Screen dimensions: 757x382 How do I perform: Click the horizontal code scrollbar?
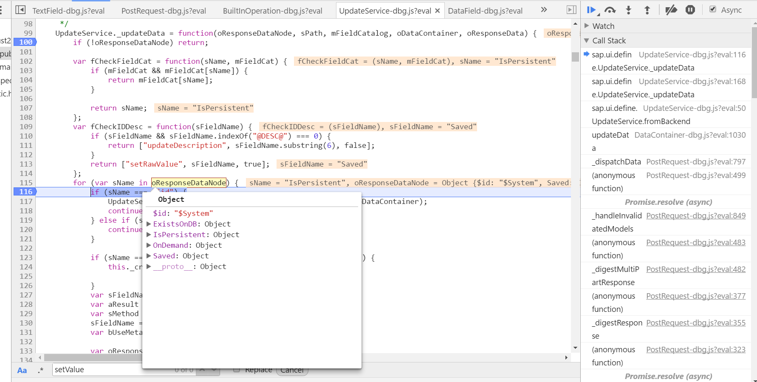[93, 357]
